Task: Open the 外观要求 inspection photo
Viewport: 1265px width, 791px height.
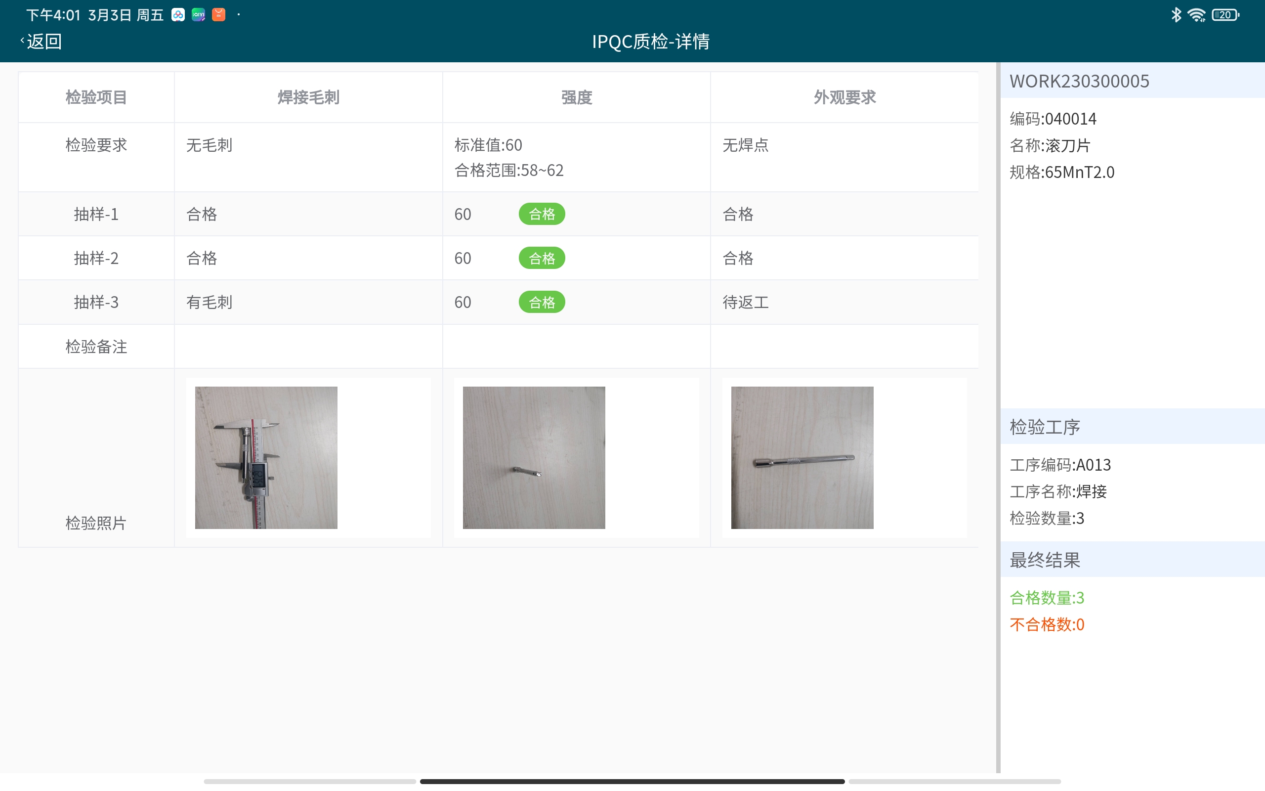Action: [x=802, y=457]
